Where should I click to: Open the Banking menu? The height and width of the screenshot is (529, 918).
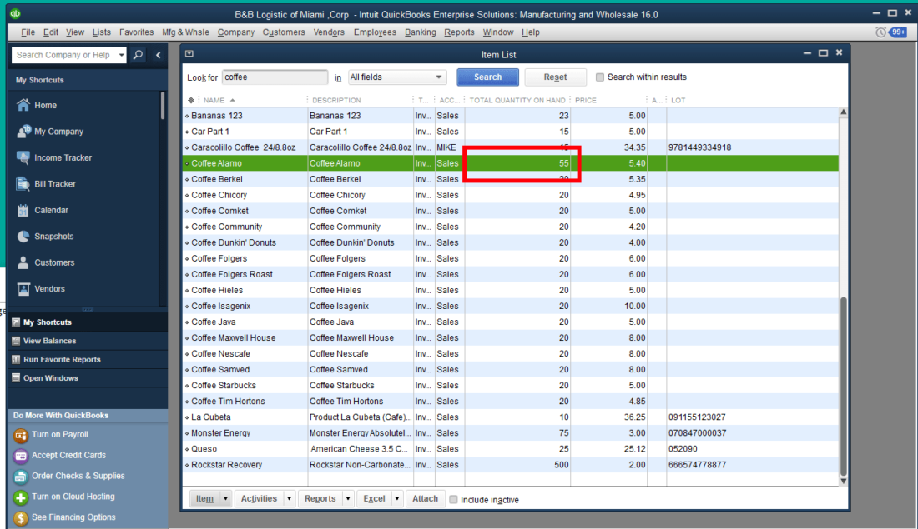tap(420, 32)
